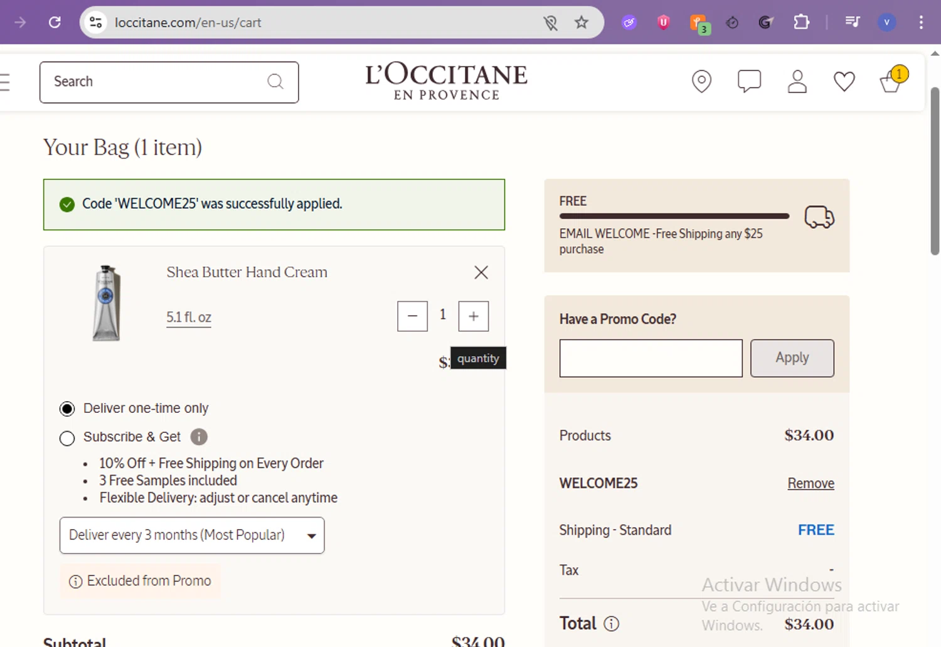The height and width of the screenshot is (647, 941).
Task: Click the Total info icon
Action: click(x=611, y=624)
